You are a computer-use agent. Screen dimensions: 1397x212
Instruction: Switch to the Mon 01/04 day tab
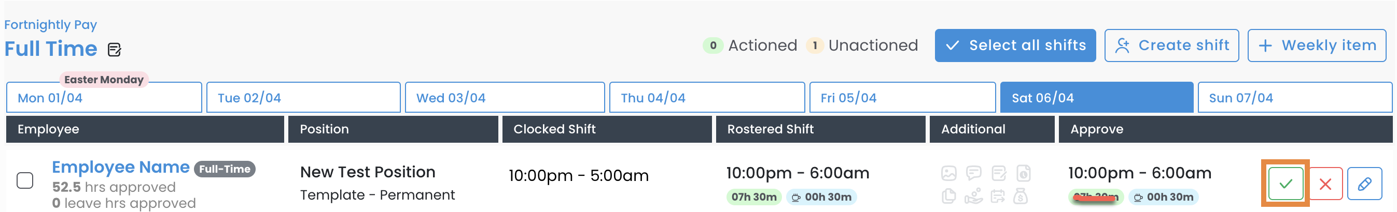[104, 98]
